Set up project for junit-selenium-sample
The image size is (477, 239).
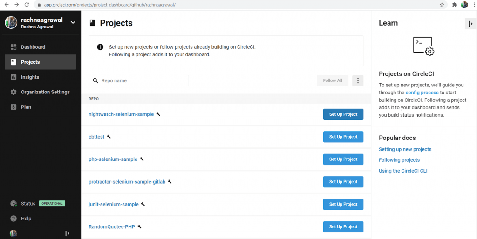coord(343,205)
